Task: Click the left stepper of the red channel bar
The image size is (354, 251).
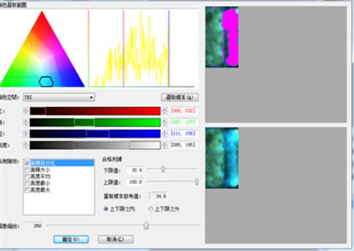Action: pyautogui.click(x=25, y=111)
